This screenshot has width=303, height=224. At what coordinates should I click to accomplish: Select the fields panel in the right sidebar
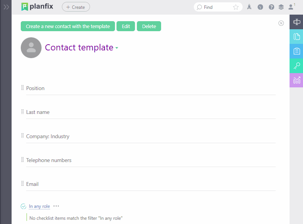click(296, 22)
